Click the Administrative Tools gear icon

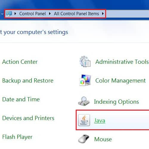point(85,61)
